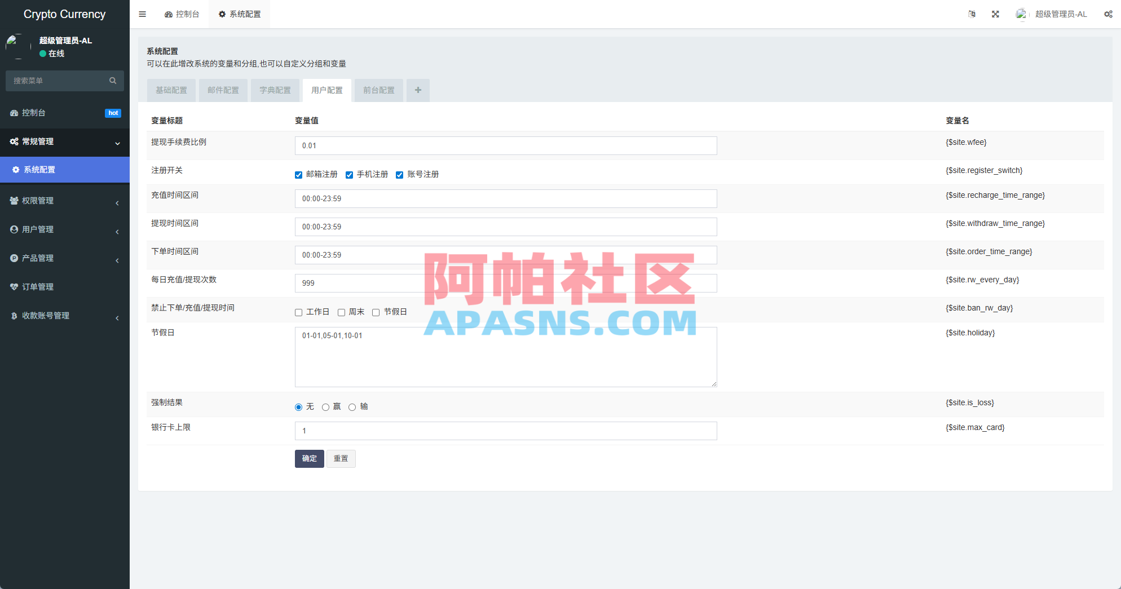The width and height of the screenshot is (1121, 589).
Task: Expand the 收款账号管理 menu arrow
Action: [x=117, y=318]
